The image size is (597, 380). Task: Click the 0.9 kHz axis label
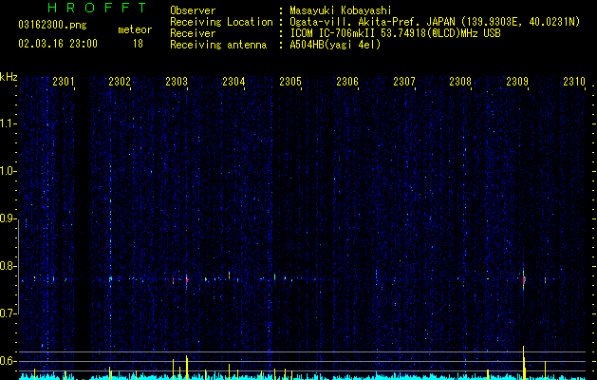9,218
